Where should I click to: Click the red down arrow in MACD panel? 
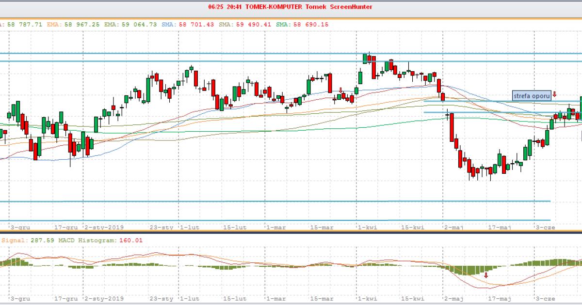click(x=486, y=275)
